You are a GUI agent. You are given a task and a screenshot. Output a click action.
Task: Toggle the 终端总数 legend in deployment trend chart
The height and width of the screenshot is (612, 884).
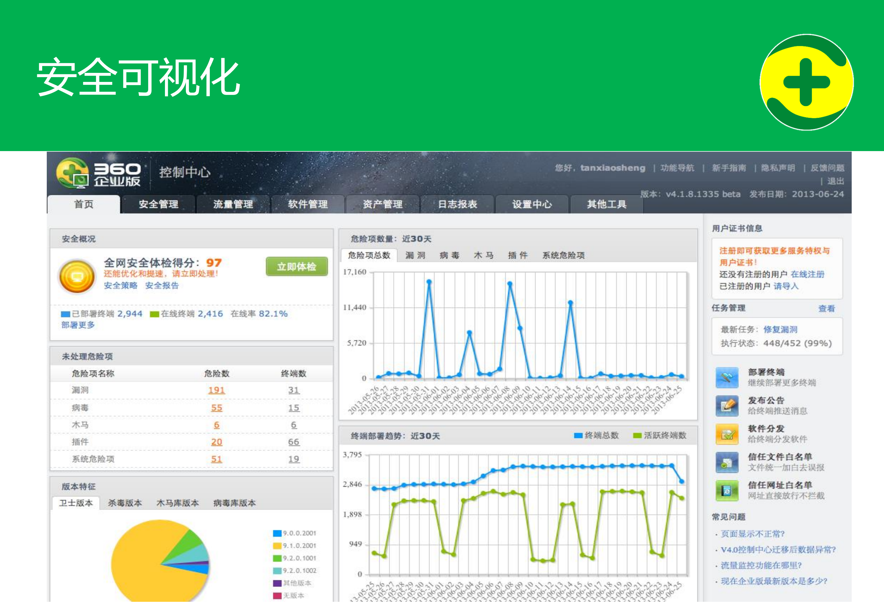(x=578, y=435)
